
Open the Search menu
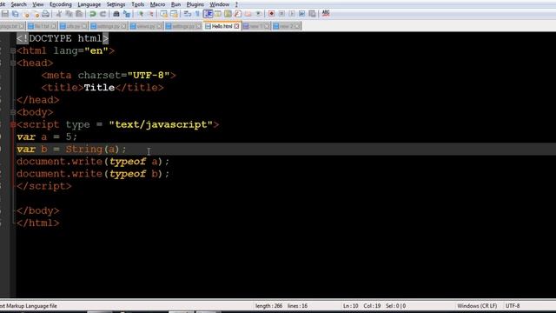(18, 4)
